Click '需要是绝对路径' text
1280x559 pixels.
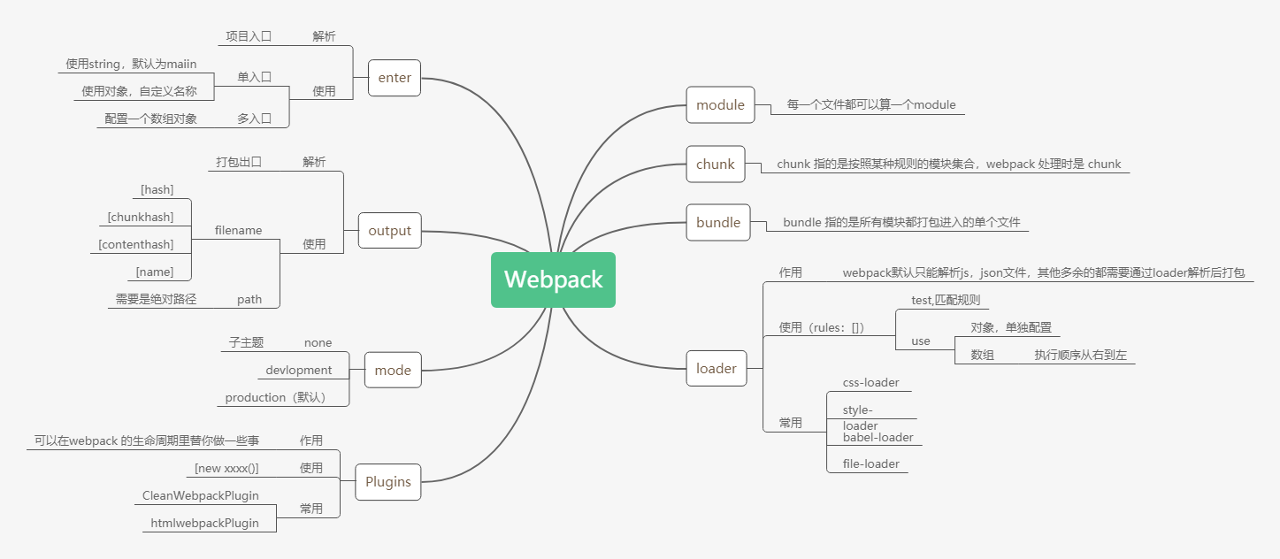156,299
